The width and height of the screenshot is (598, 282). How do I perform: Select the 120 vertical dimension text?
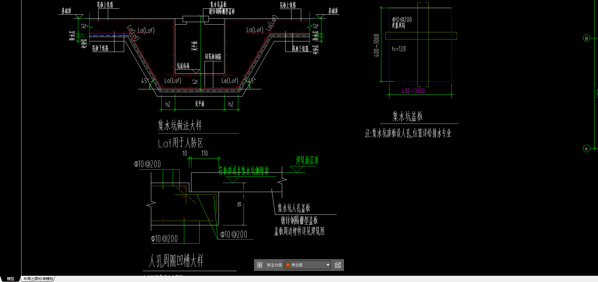(239, 204)
